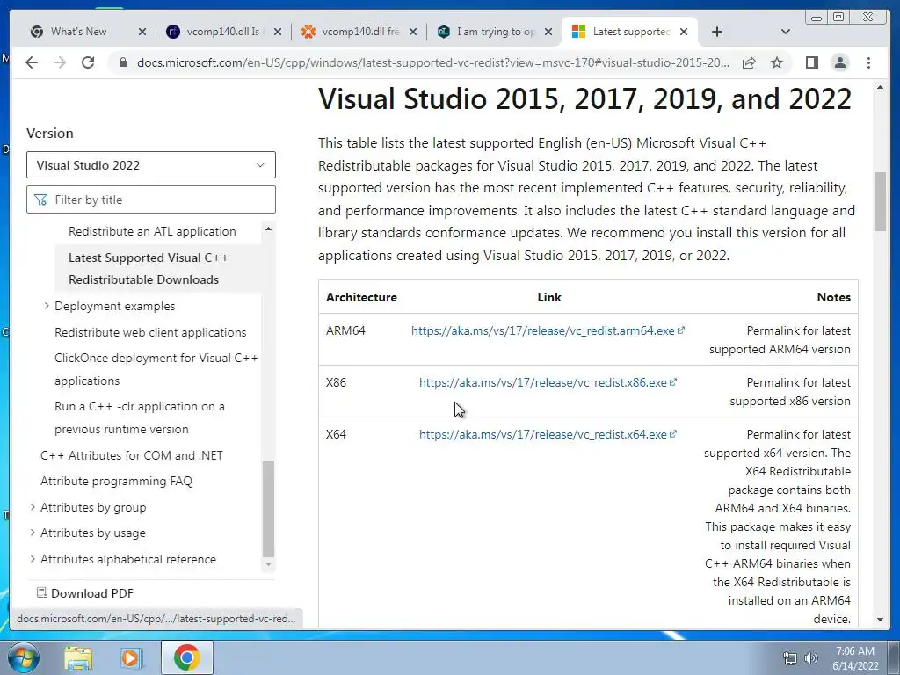Go forward with the forward arrow

[x=60, y=62]
